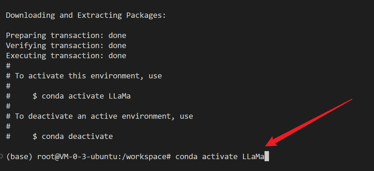The height and width of the screenshot is (171, 374).
Task: Click the terminal cursor block after LLaMa
Action: pyautogui.click(x=266, y=156)
